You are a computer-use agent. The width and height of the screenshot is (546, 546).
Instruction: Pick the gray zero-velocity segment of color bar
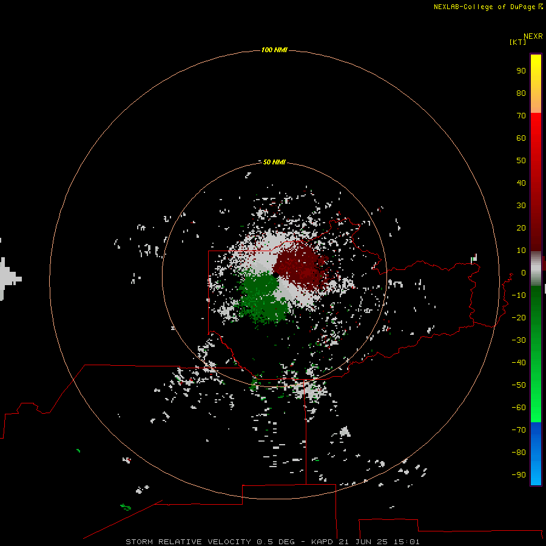(x=536, y=268)
